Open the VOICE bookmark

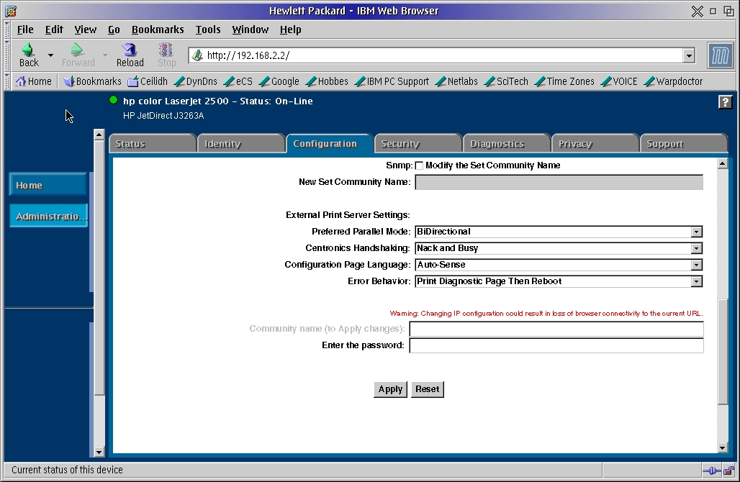[x=619, y=81]
